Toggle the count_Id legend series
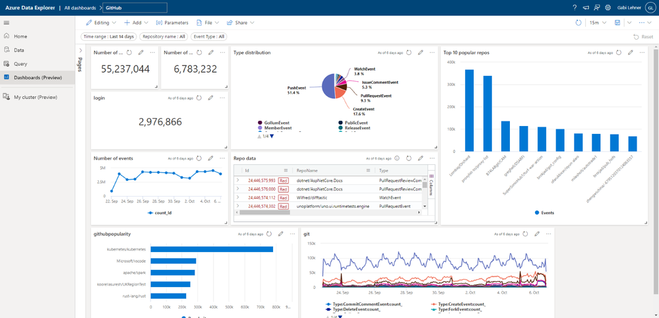This screenshot has height=318, width=659. click(160, 213)
